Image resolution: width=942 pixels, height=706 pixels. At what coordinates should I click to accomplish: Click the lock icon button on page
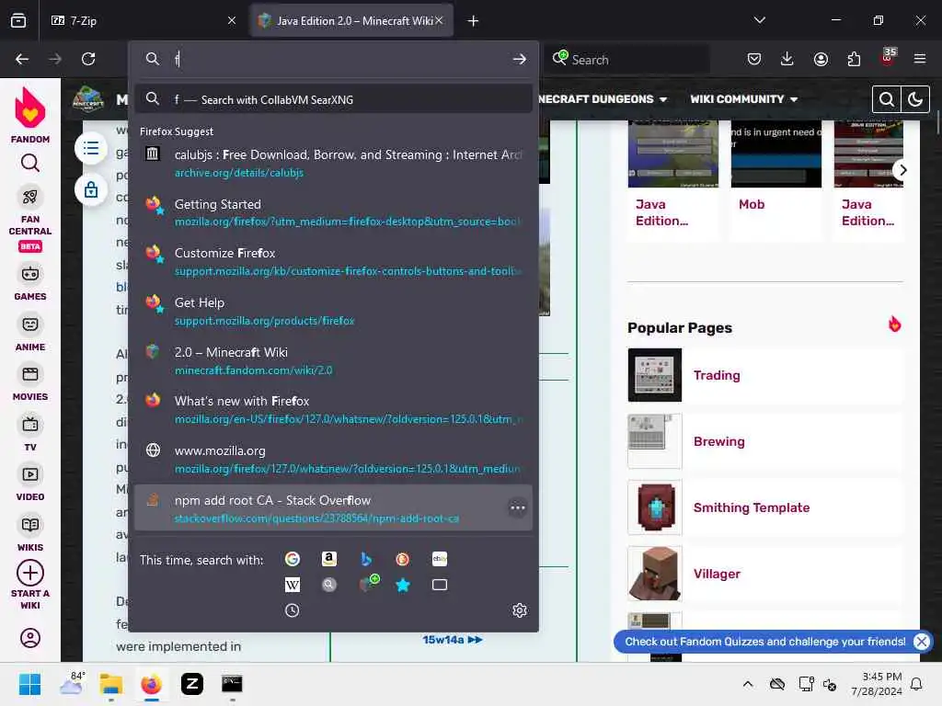(91, 189)
